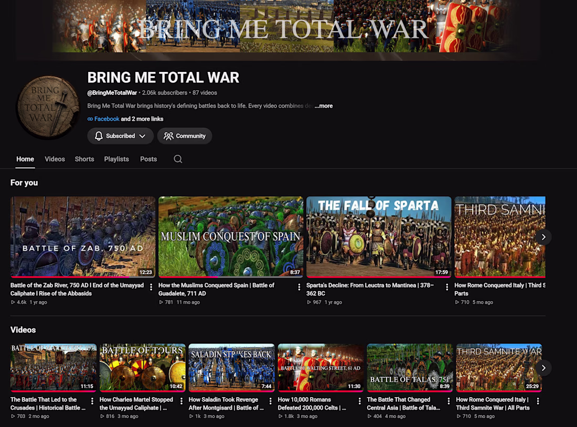Viewport: 577px width, 427px height.
Task: Play the Saladin Strikes Back thumbnail
Action: pos(231,367)
